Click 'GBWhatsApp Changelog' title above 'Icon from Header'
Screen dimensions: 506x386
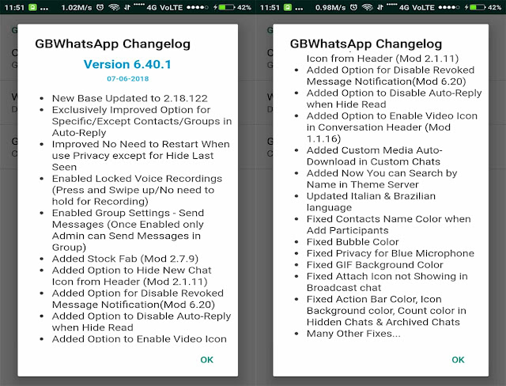[366, 44]
